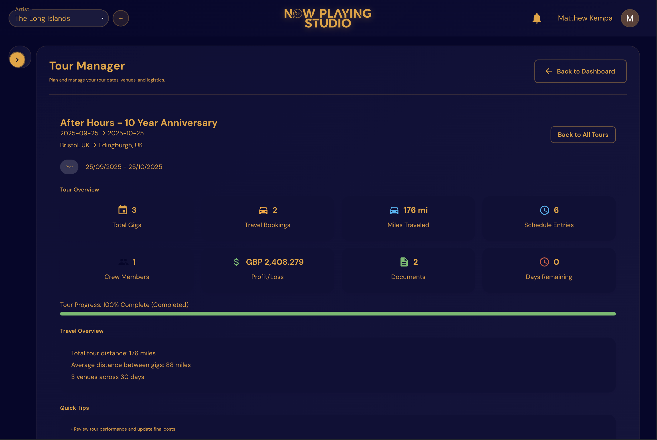Click the calendar icon above Total Gigs

point(123,210)
